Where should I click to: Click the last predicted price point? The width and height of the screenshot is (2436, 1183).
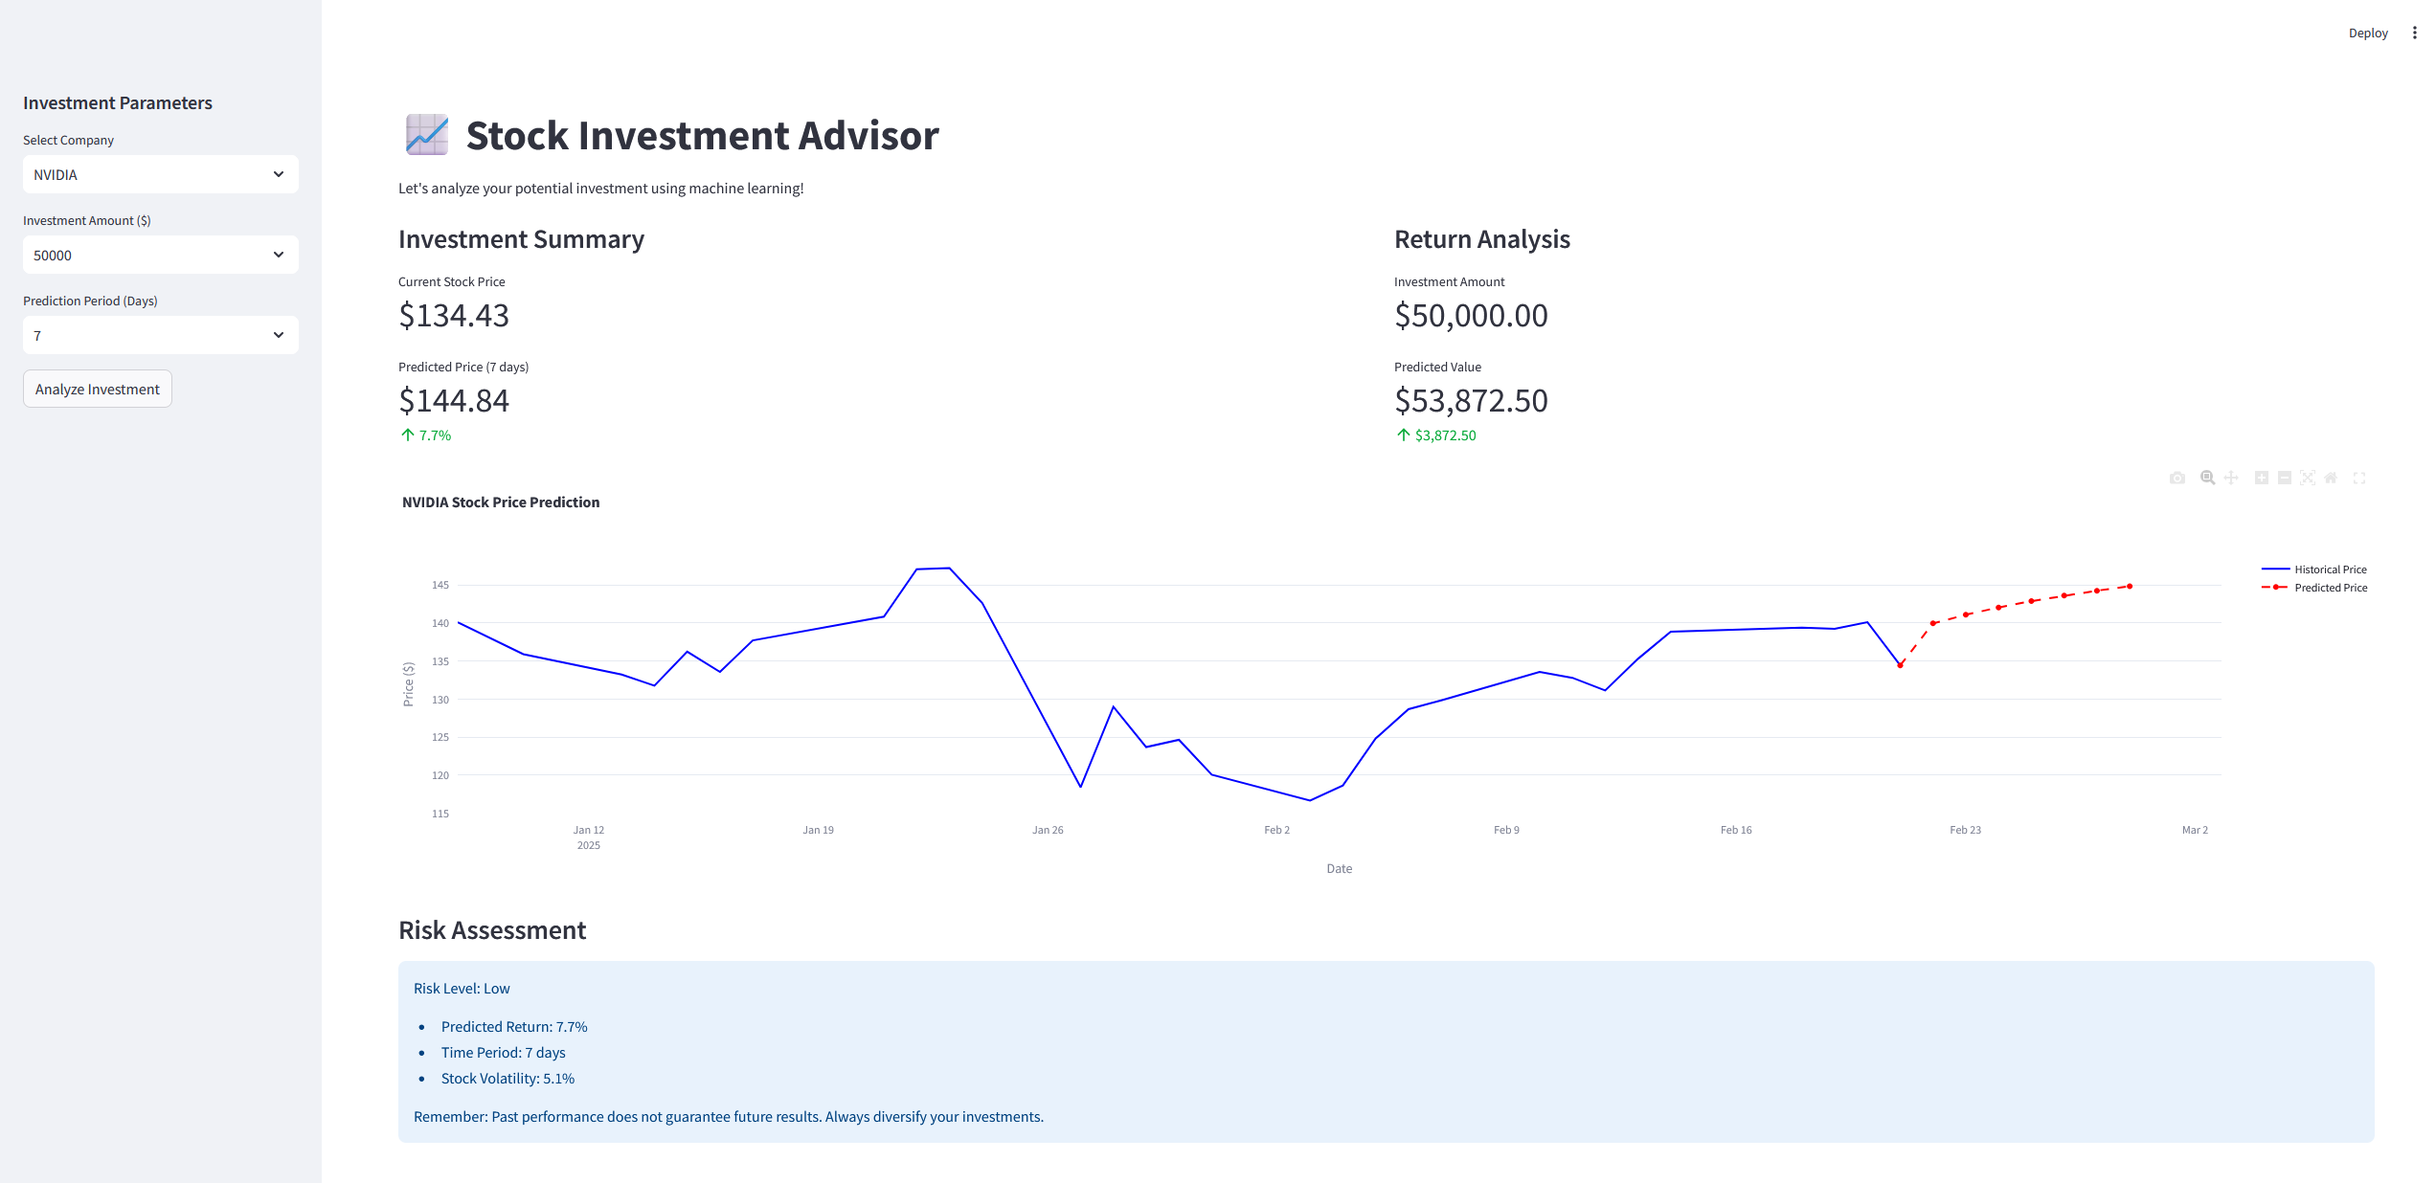tap(2130, 586)
